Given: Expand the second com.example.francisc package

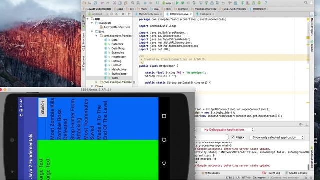Looking at the screenshot, I should click(x=96, y=82).
